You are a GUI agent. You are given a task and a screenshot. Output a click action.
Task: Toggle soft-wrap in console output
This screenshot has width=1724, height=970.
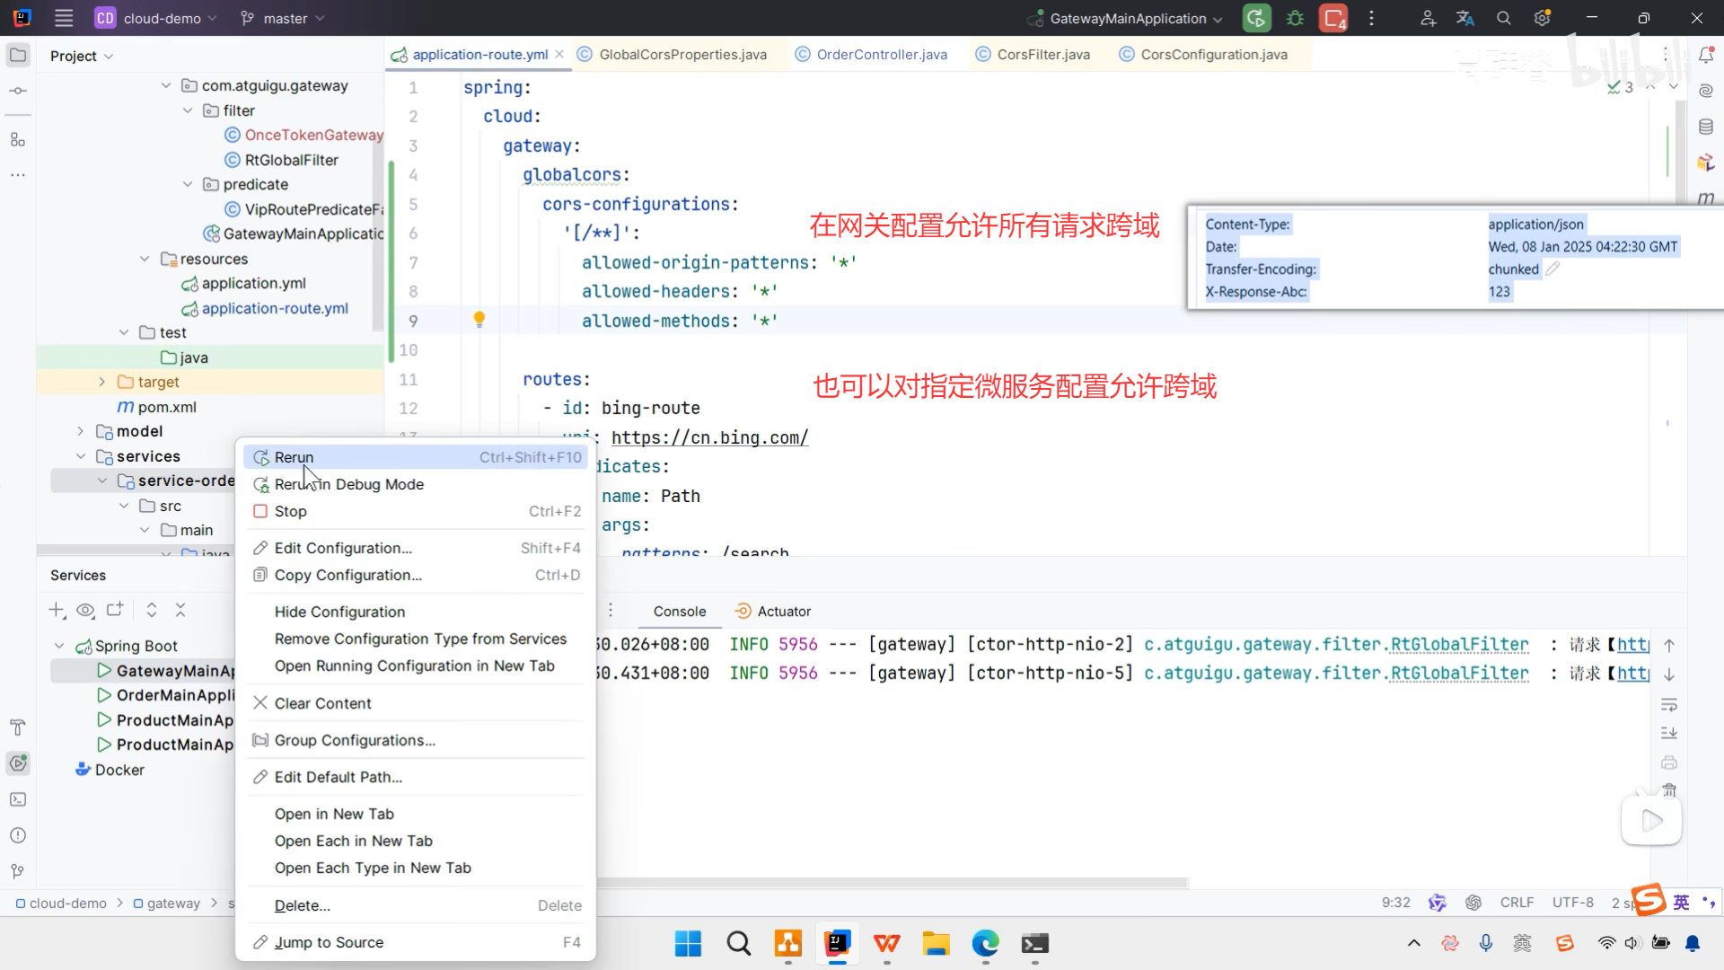[x=1669, y=704]
